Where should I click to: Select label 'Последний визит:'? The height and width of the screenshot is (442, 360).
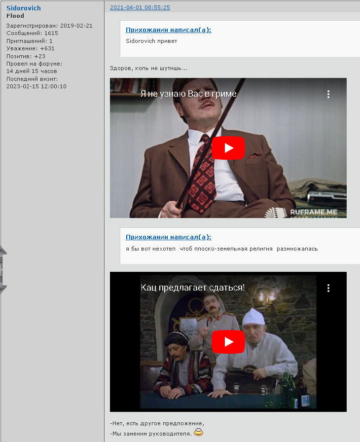pos(32,79)
